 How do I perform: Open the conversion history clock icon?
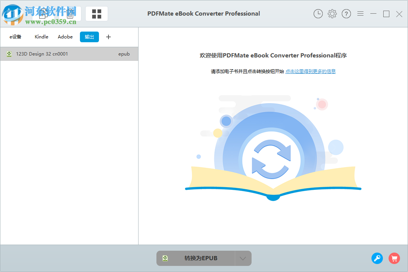318,14
